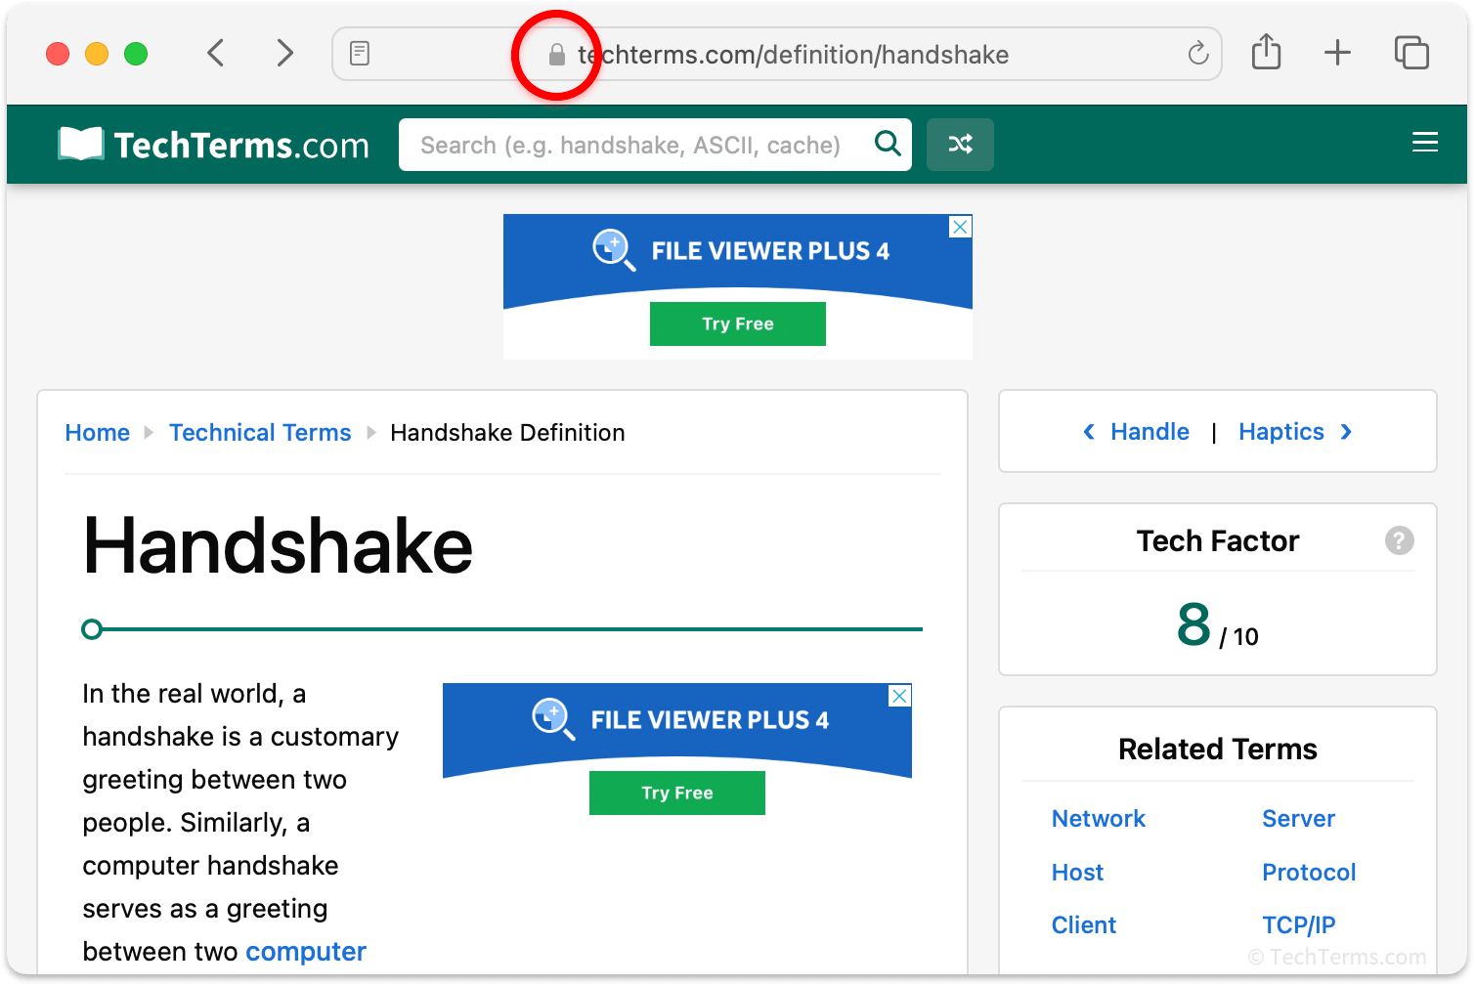Go forward using the forward arrow
The height and width of the screenshot is (986, 1475).
coord(284,53)
